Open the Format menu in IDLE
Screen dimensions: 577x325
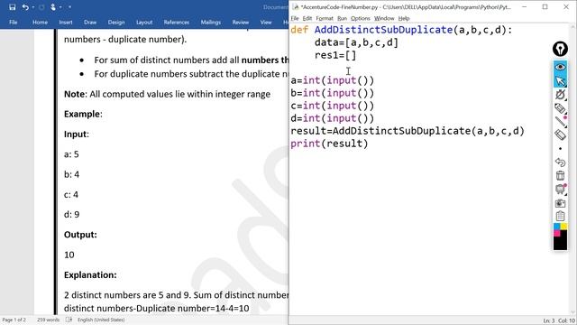pos(325,18)
